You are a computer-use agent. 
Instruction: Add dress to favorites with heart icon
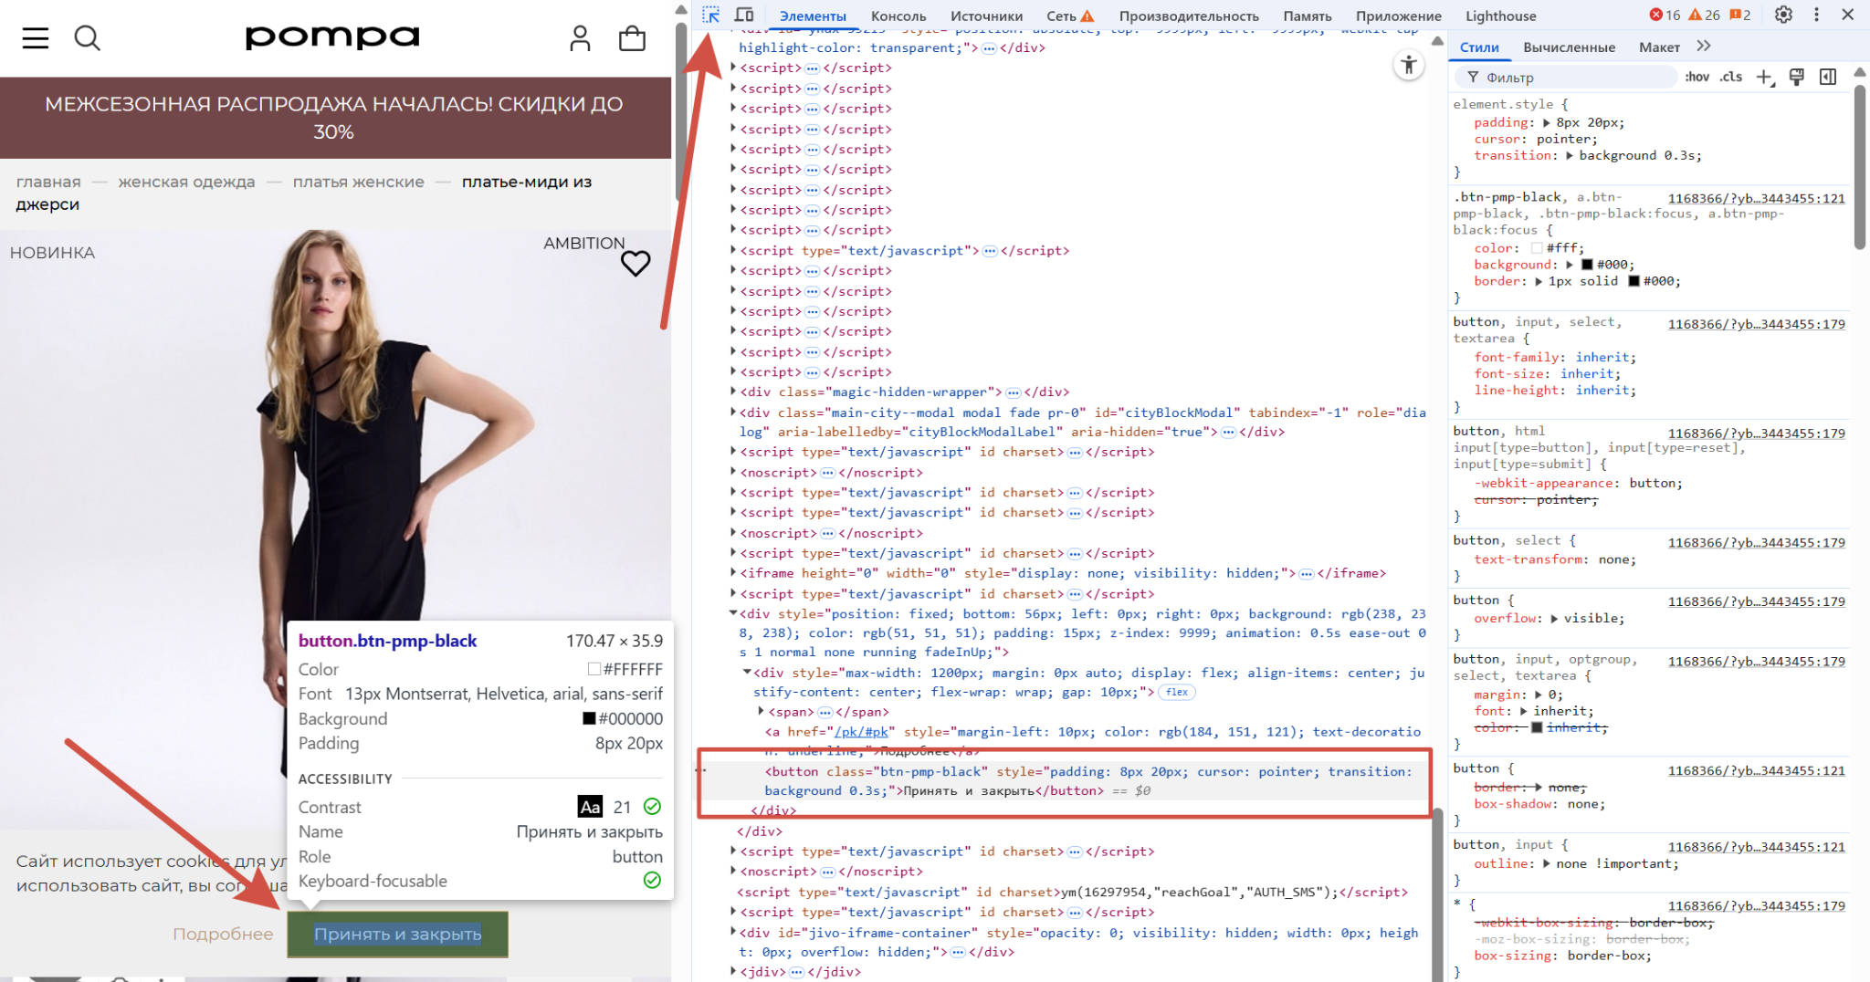[636, 264]
